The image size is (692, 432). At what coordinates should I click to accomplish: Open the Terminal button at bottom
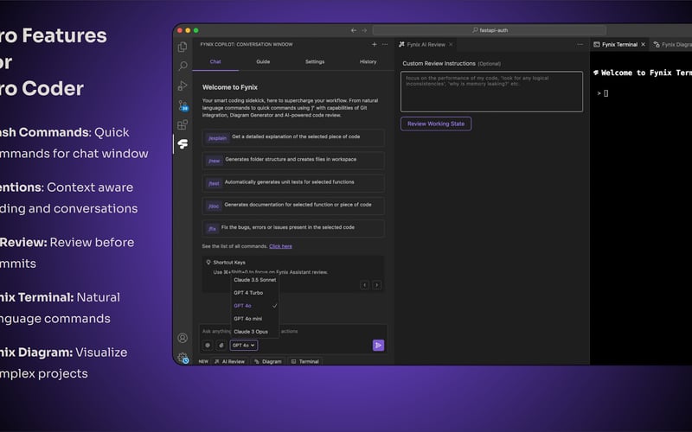coord(305,361)
